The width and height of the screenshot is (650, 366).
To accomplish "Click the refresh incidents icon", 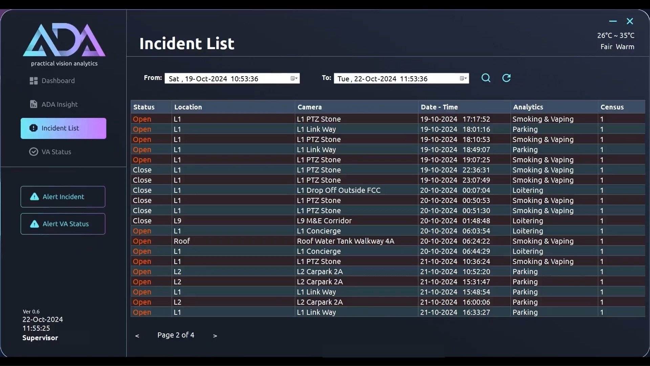I will coord(506,78).
